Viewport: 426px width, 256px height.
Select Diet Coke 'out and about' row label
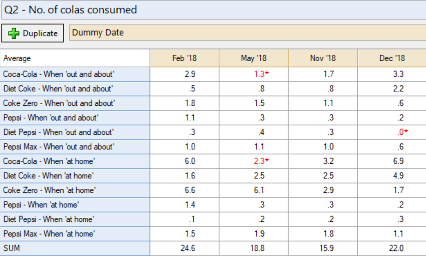click(x=58, y=88)
